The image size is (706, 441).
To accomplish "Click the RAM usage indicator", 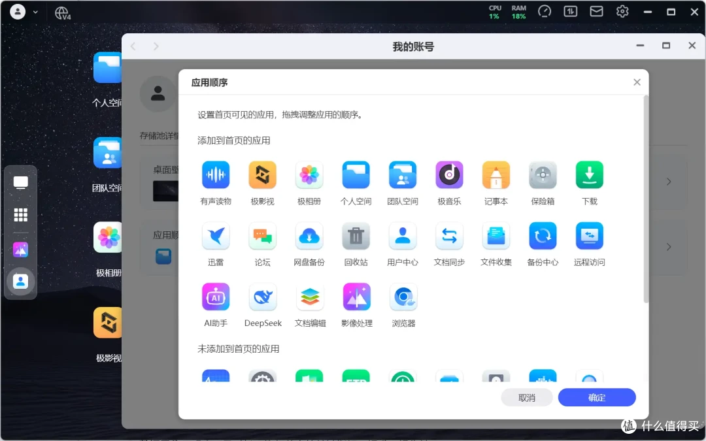I will click(518, 12).
